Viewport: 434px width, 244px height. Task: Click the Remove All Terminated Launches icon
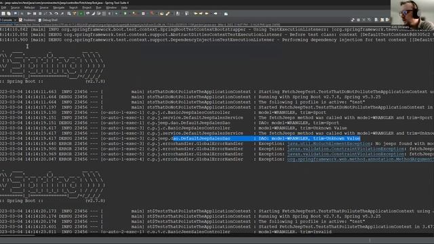[369, 20]
